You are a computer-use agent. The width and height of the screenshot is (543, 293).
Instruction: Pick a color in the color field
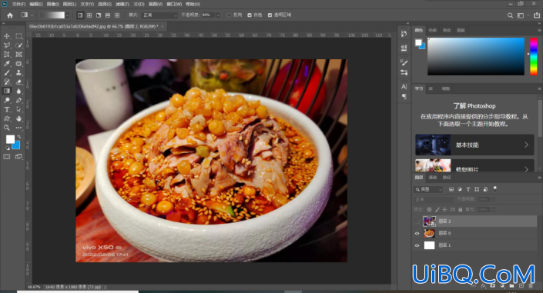476,56
